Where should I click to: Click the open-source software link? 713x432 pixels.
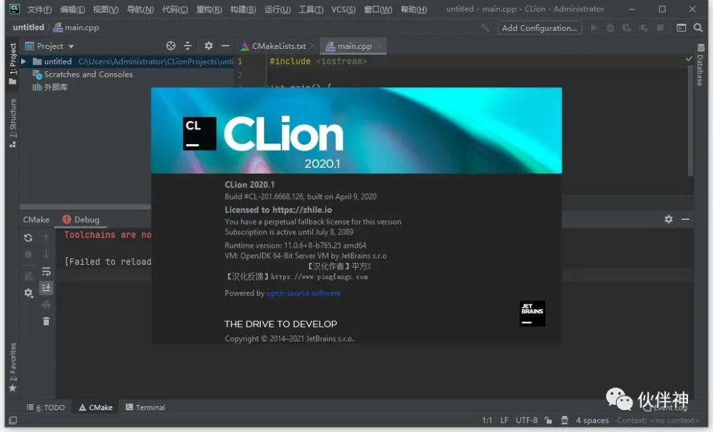coord(303,293)
